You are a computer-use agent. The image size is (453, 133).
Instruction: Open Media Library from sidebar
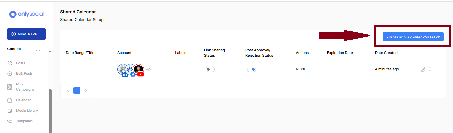pos(27,111)
